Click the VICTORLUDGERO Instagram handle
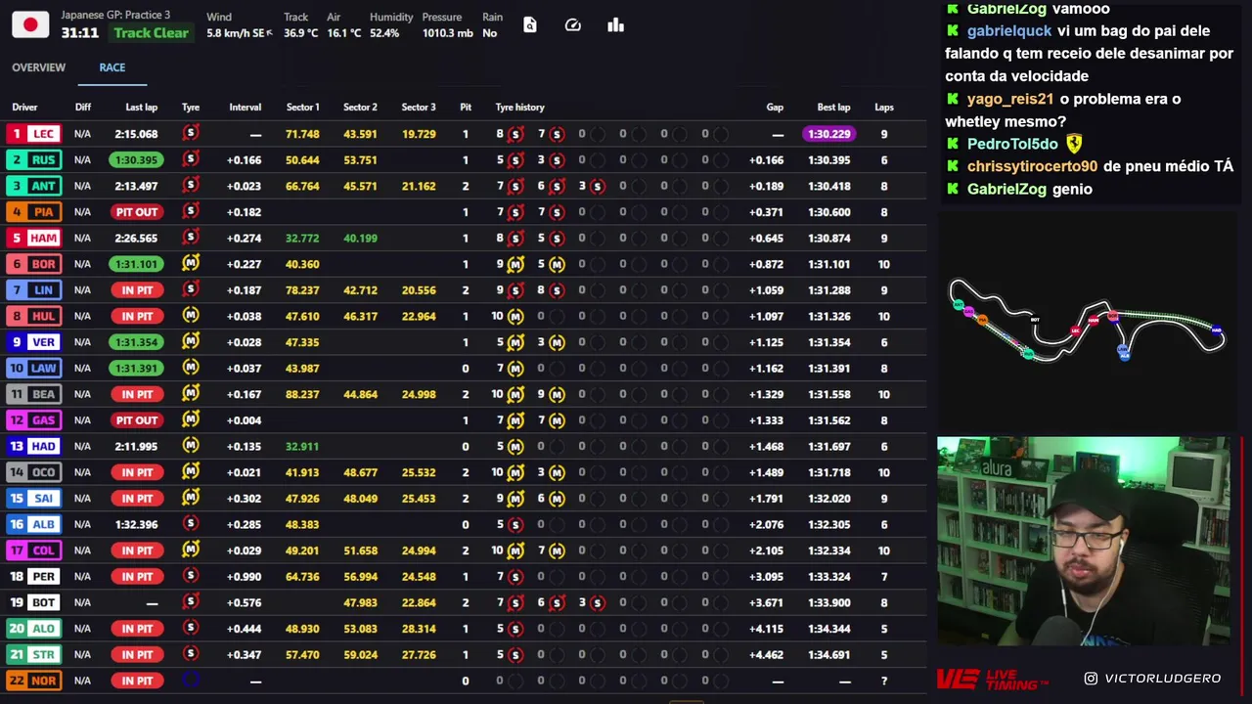The width and height of the screenshot is (1252, 704). pyautogui.click(x=1162, y=679)
